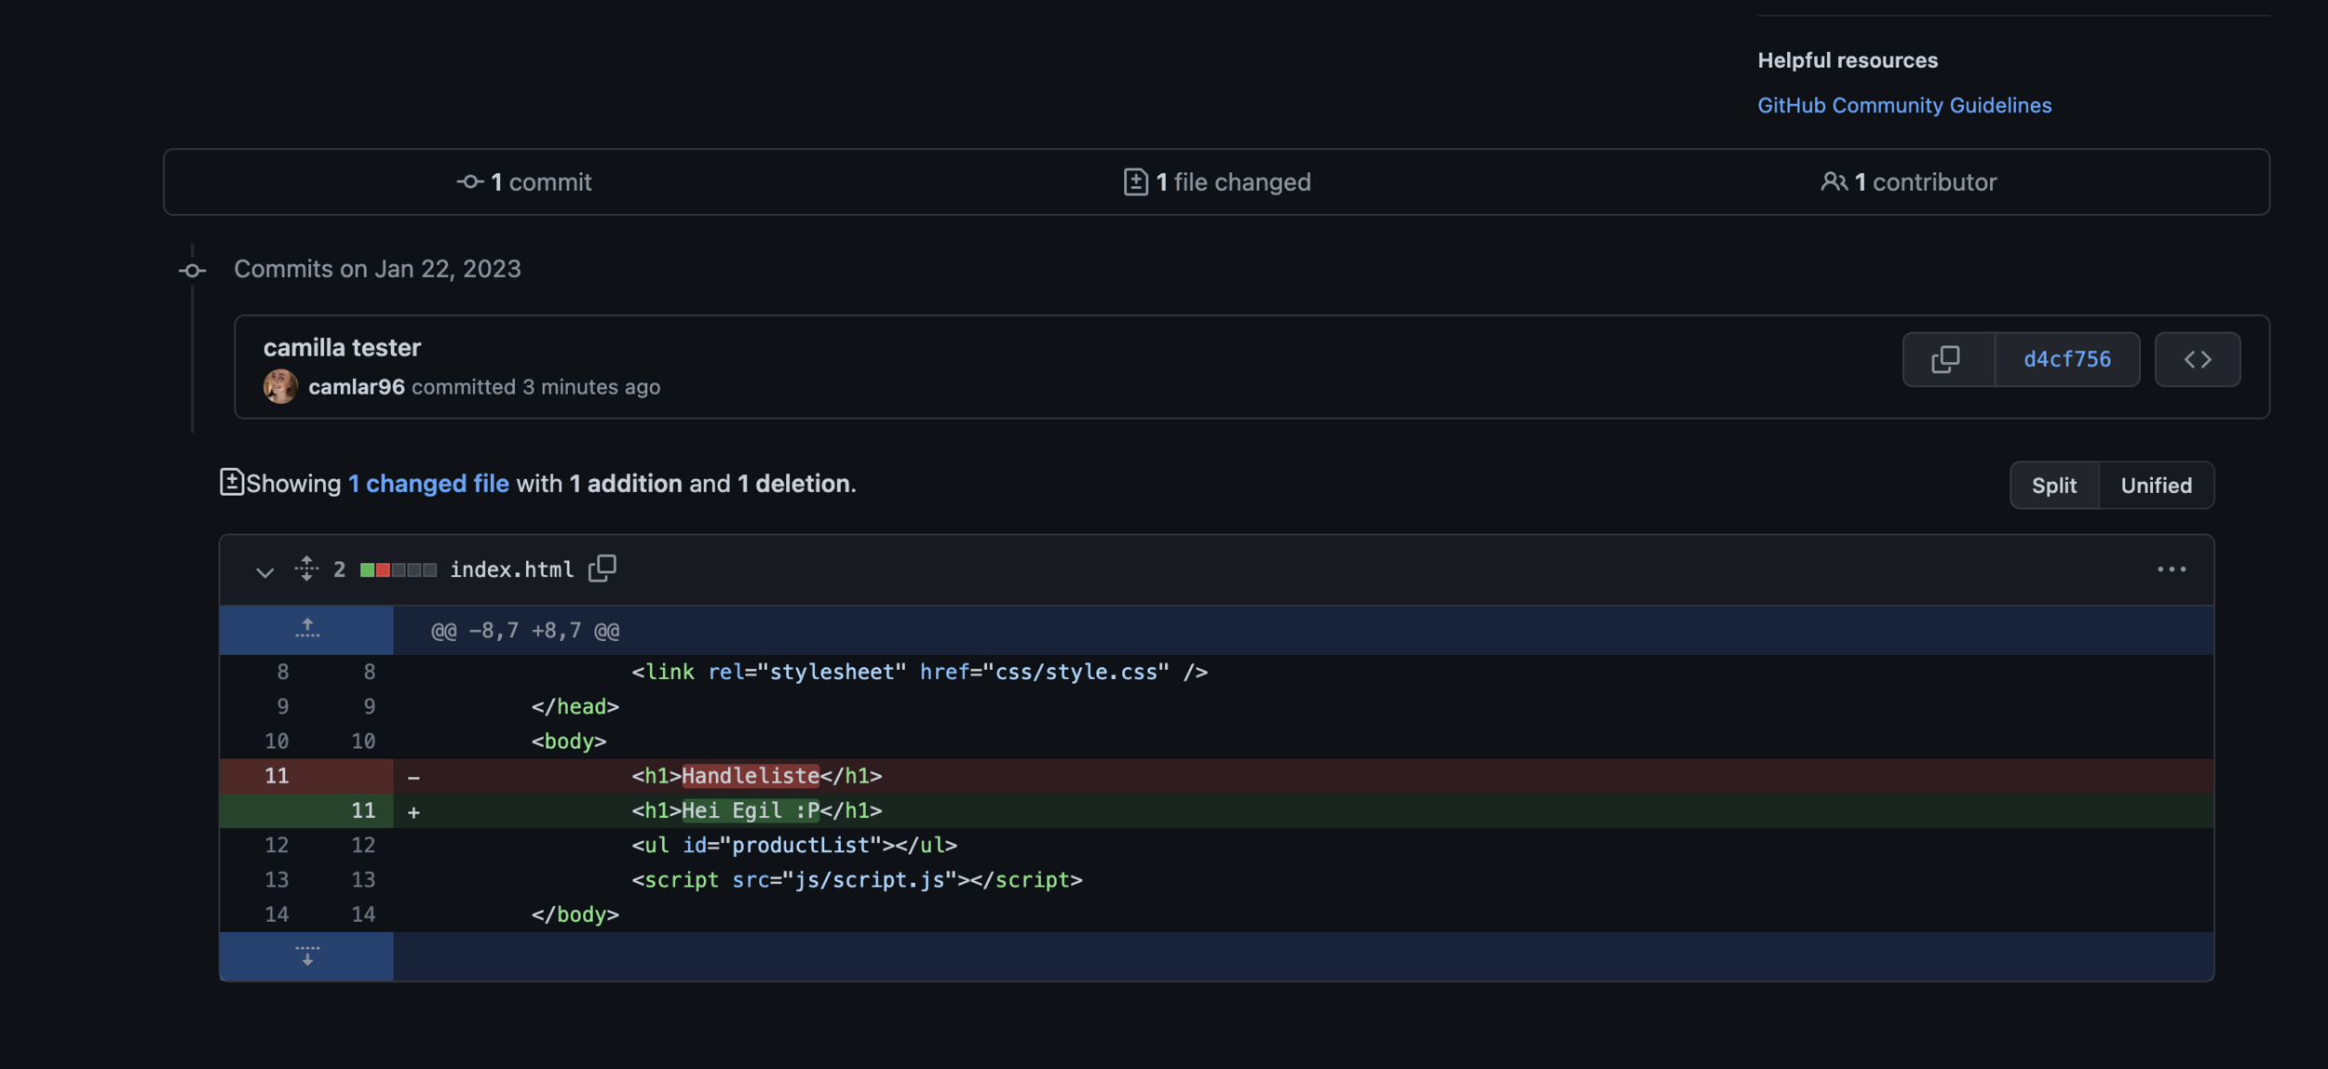
Task: Copy the full commit SHA icon
Action: 1946,359
